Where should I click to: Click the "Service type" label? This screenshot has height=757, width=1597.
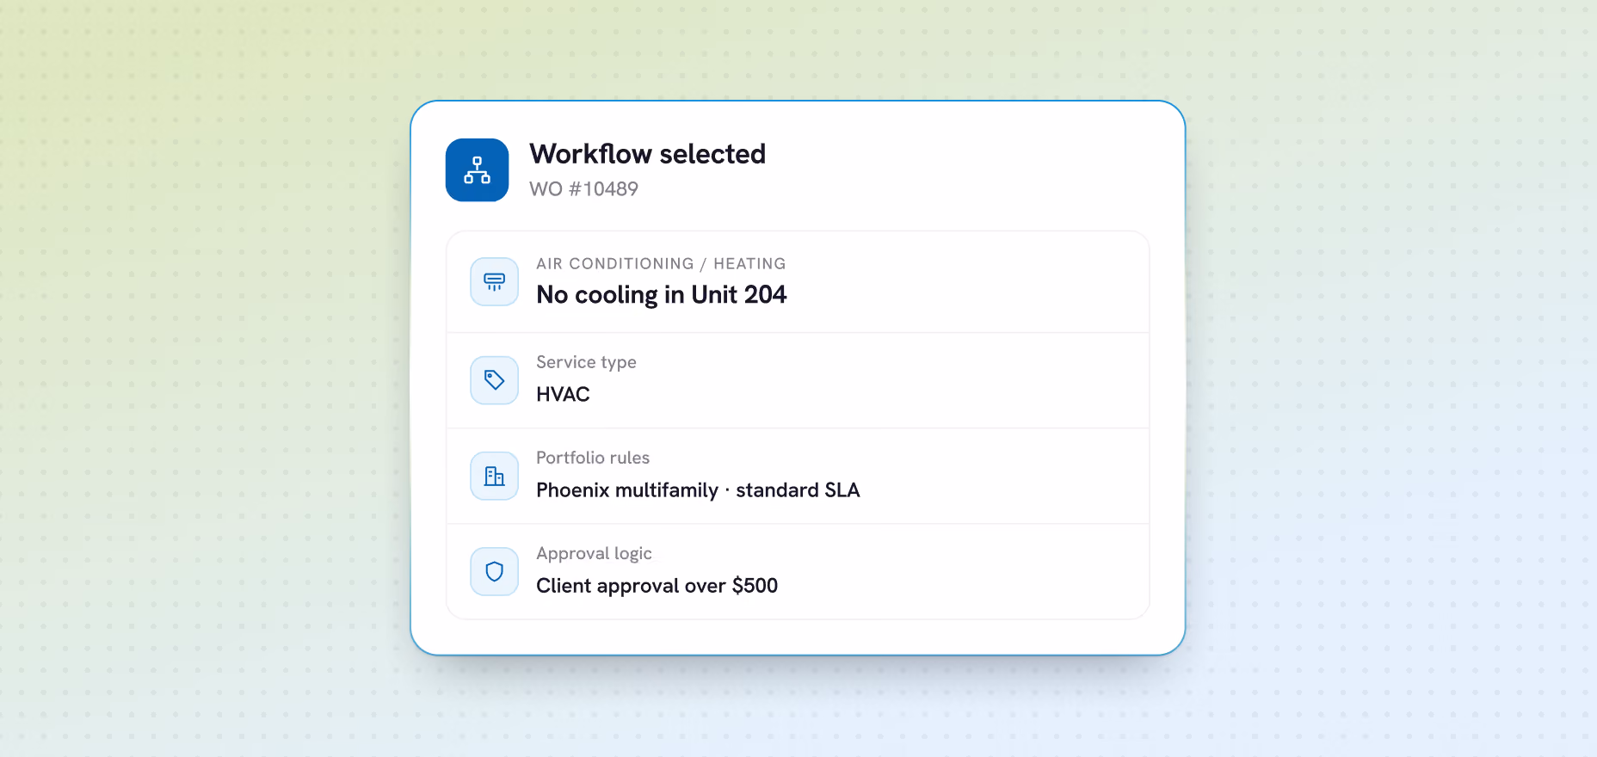pos(586,362)
